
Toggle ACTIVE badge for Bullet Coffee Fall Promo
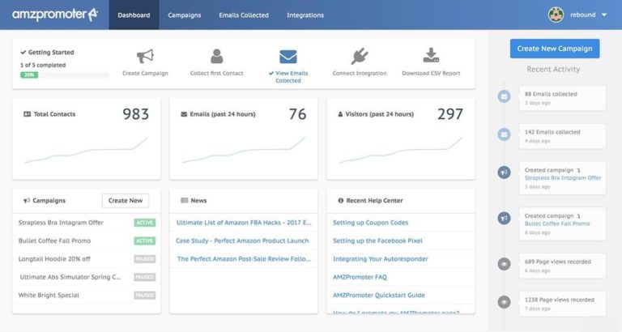click(x=145, y=240)
